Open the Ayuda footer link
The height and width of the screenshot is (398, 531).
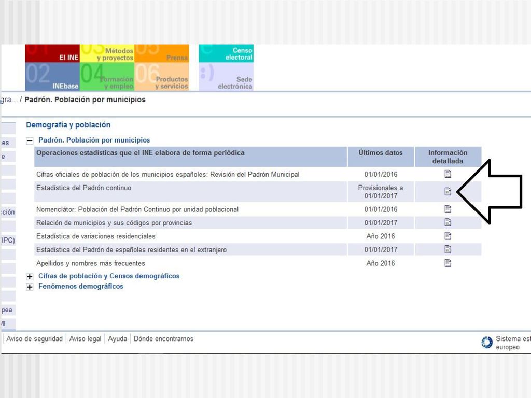click(118, 339)
